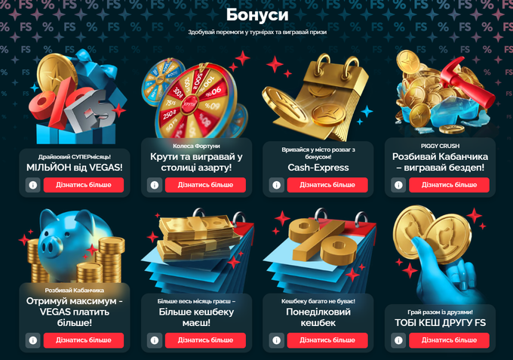
Task: Open the fortune wheel bonus image
Action: pyautogui.click(x=195, y=97)
